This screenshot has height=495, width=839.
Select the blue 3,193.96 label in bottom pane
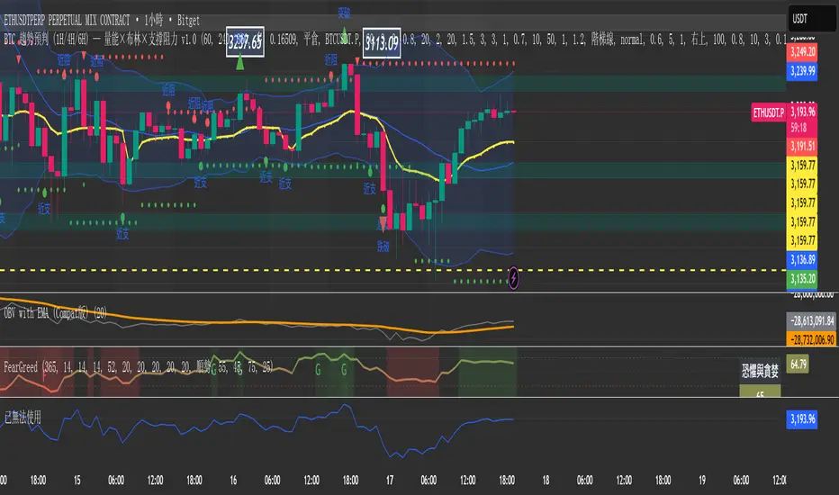click(x=803, y=419)
